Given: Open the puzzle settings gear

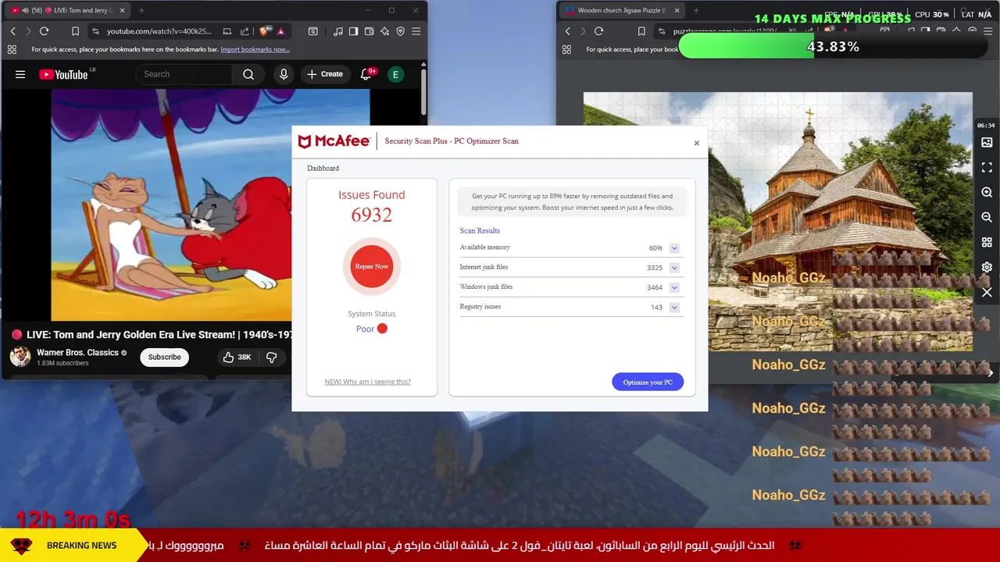Looking at the screenshot, I should point(987,267).
